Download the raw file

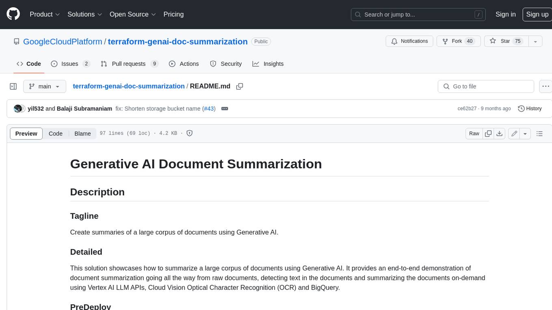500,133
